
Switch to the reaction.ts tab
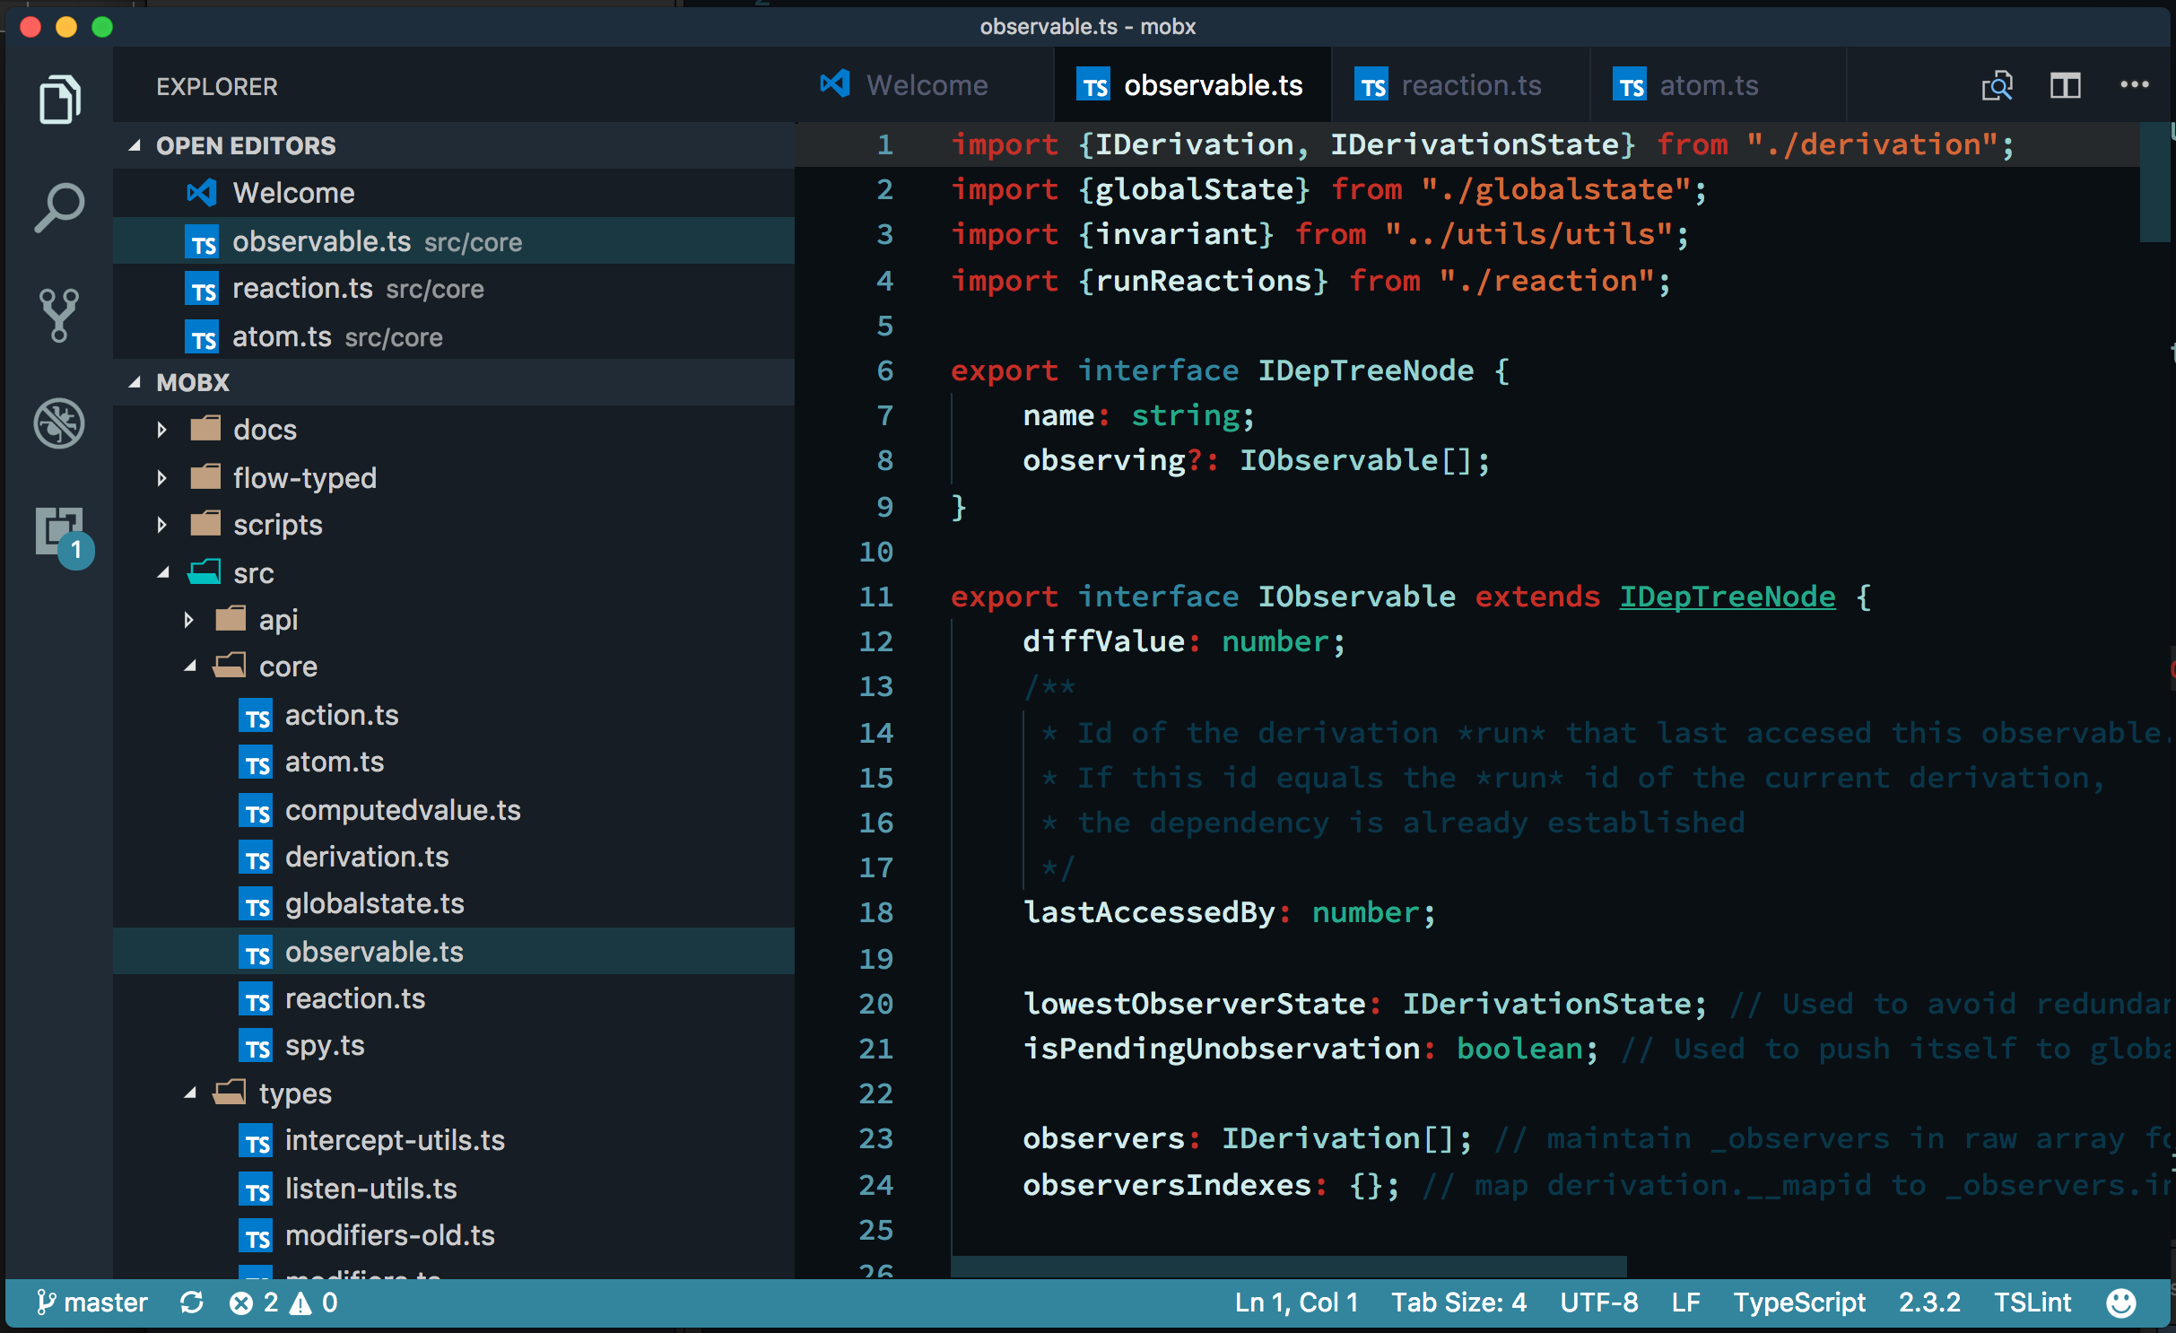coord(1469,86)
